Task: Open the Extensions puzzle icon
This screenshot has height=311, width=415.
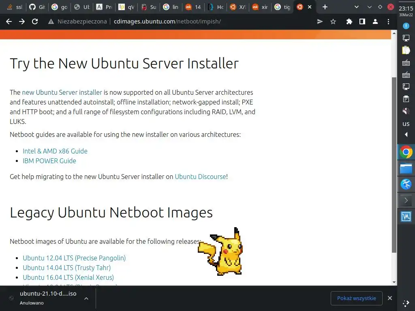Action: tap(349, 21)
